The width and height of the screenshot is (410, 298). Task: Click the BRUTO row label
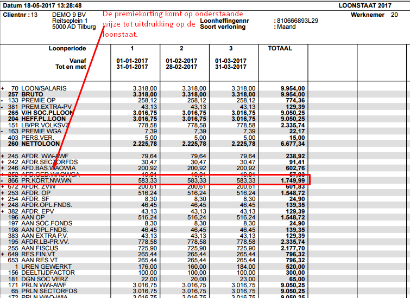(x=32, y=94)
